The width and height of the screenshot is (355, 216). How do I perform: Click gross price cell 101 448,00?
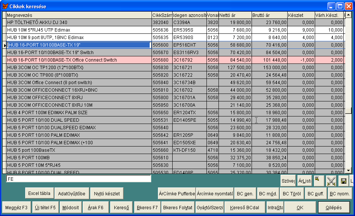pos(270,60)
